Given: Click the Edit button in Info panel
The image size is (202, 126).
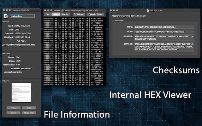Looking at the screenshot, I should (29, 108).
